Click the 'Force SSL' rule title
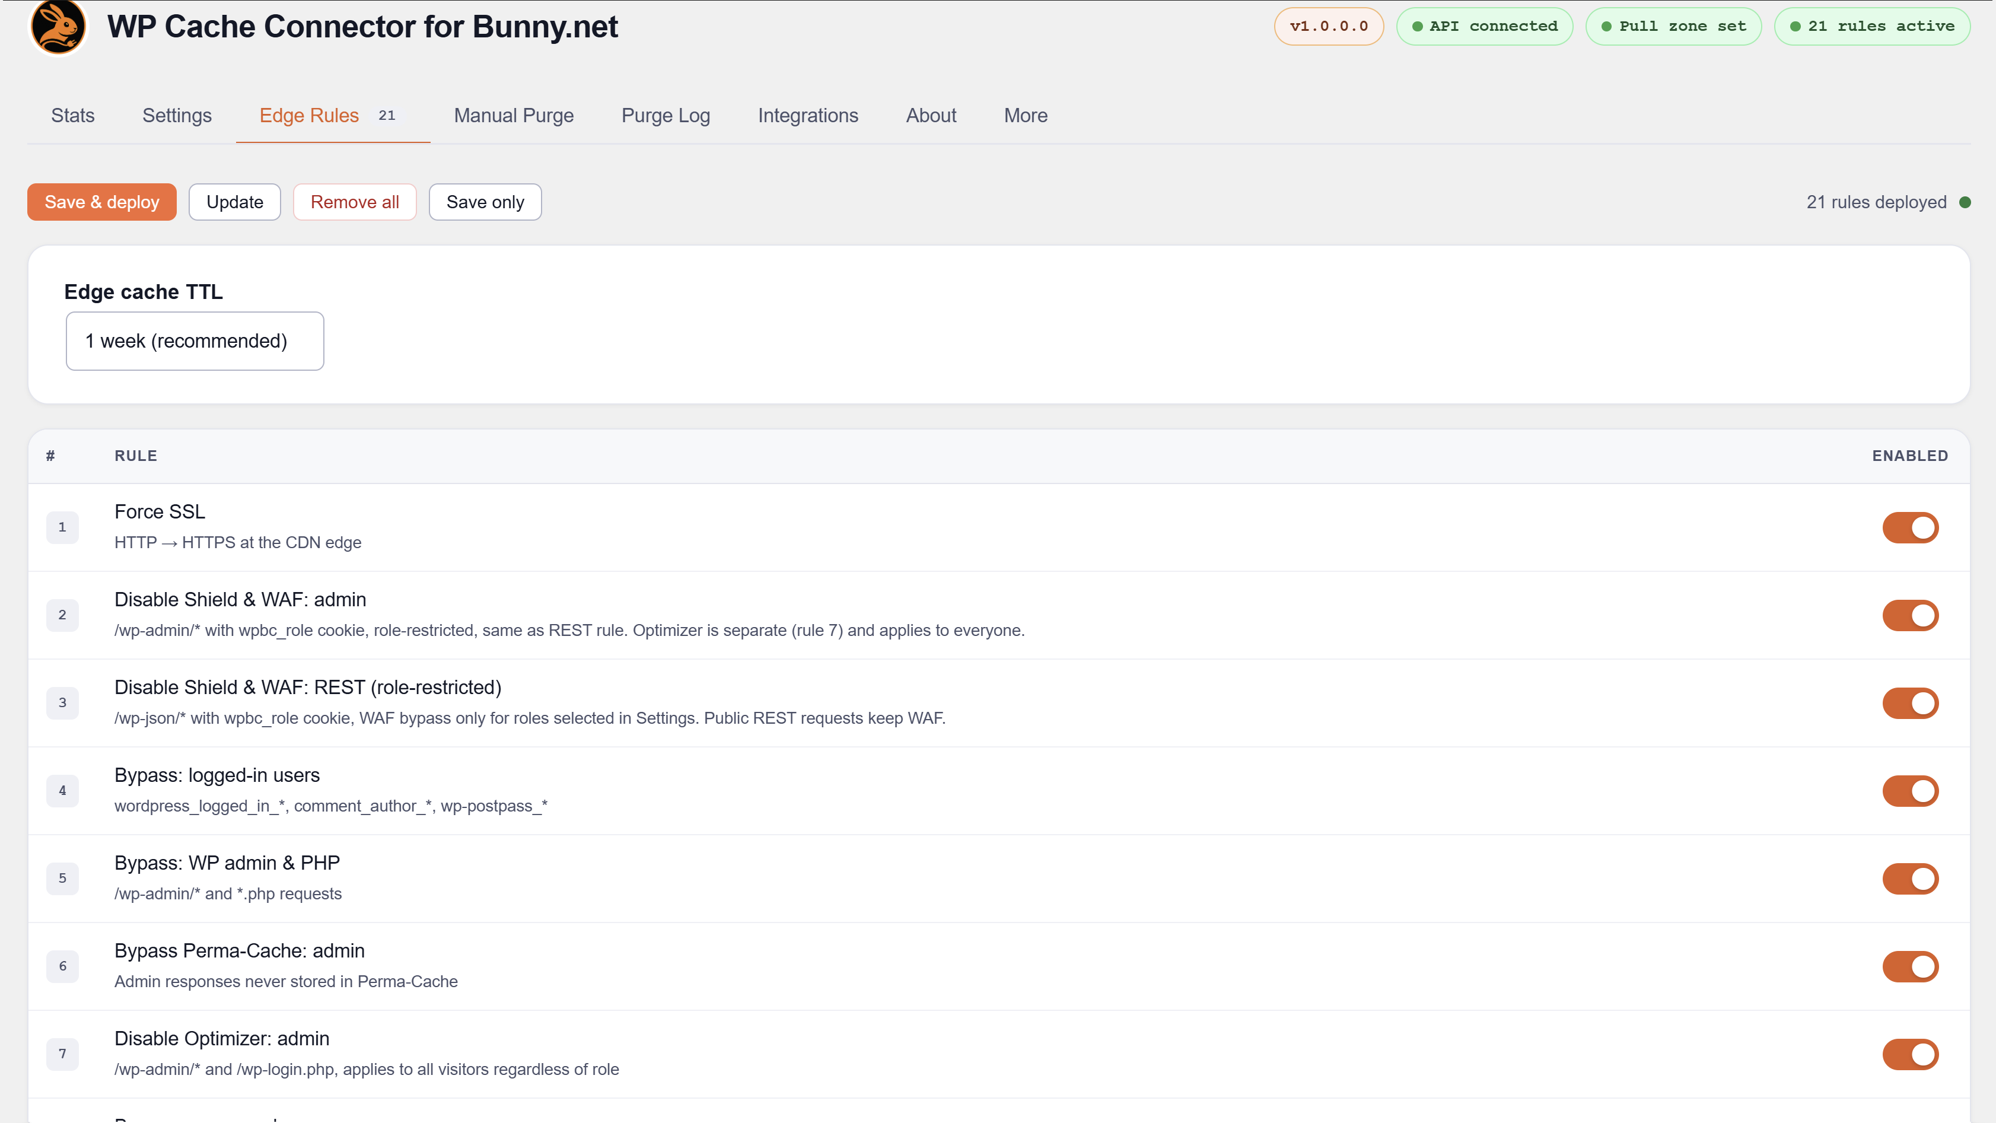The image size is (1996, 1123). click(160, 511)
